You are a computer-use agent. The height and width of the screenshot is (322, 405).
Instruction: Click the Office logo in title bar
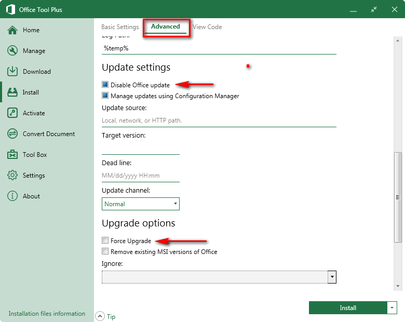point(10,9)
